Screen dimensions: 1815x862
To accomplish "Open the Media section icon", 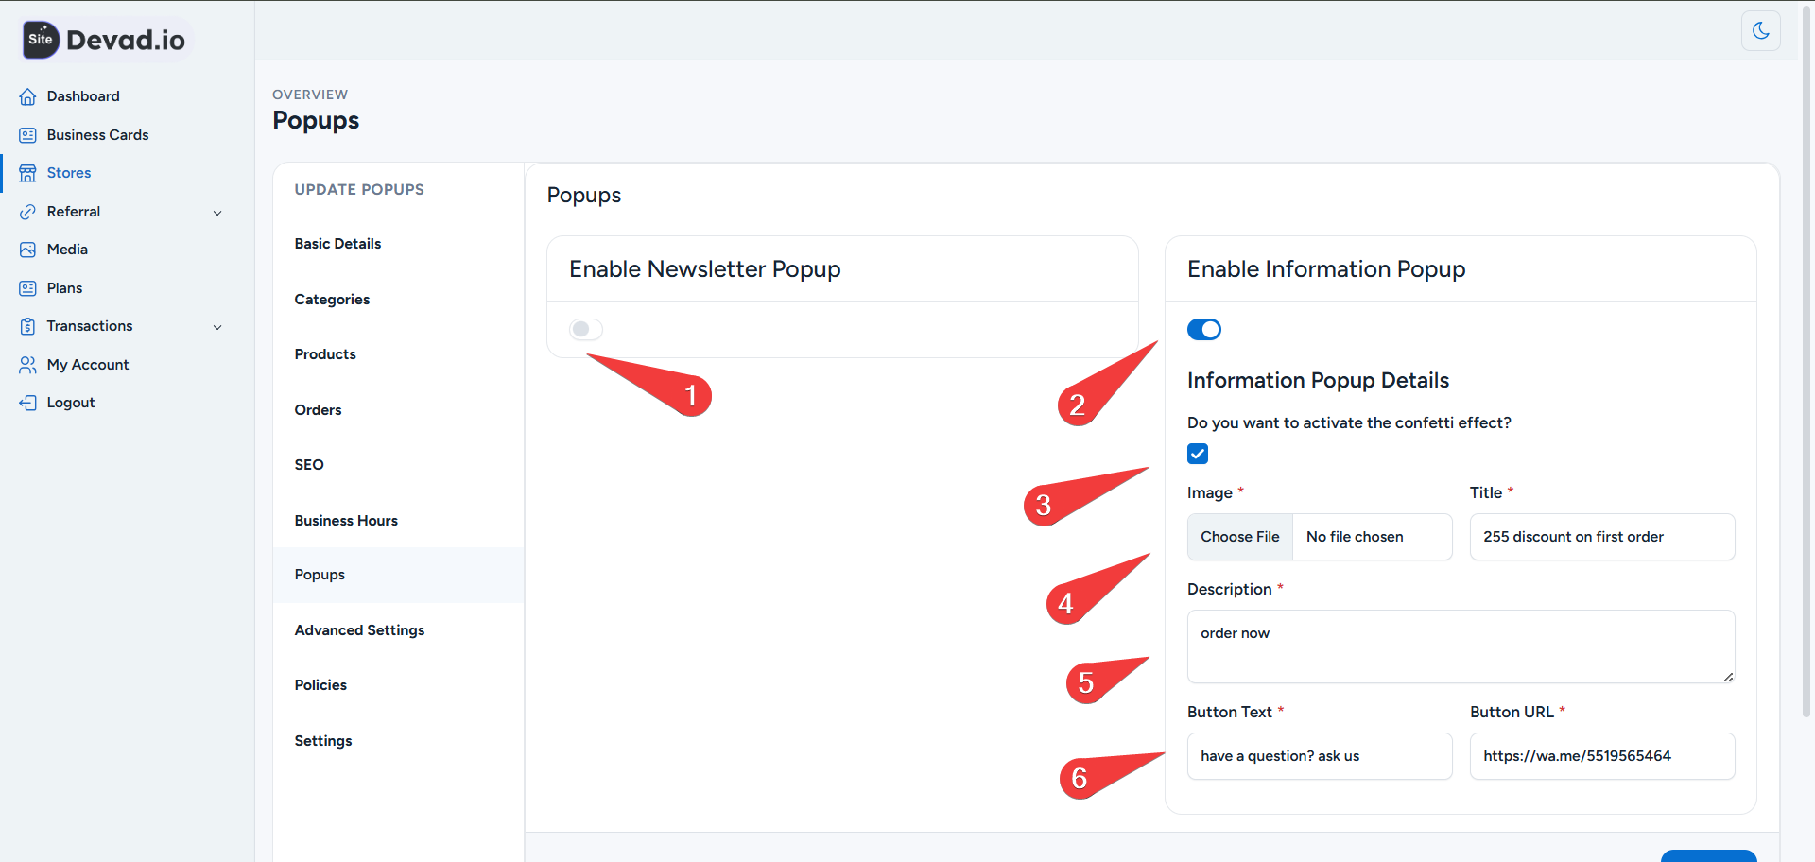I will pyautogui.click(x=28, y=249).
